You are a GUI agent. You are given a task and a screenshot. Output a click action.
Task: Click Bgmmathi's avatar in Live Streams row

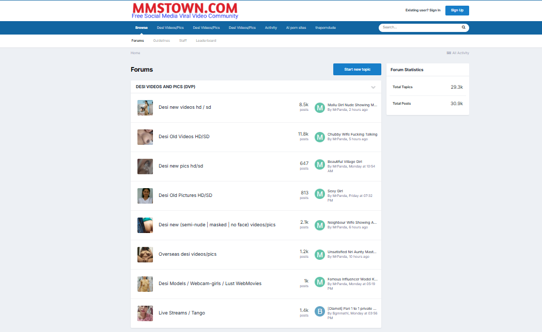pos(319,311)
